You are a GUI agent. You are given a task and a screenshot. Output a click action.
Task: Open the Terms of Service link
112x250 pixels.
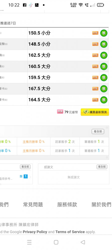click(70, 232)
